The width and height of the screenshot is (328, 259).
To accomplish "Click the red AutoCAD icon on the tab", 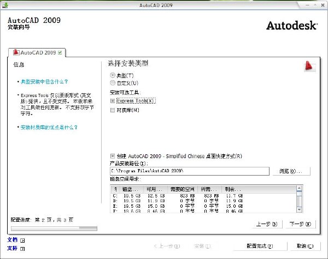I will point(16,52).
